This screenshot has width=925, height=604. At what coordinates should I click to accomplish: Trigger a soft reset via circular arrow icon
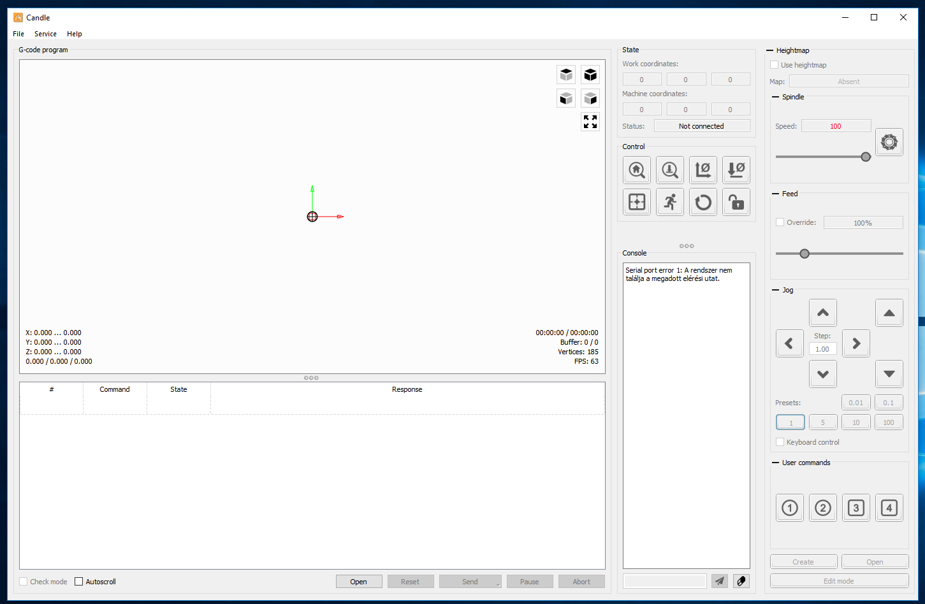click(703, 202)
